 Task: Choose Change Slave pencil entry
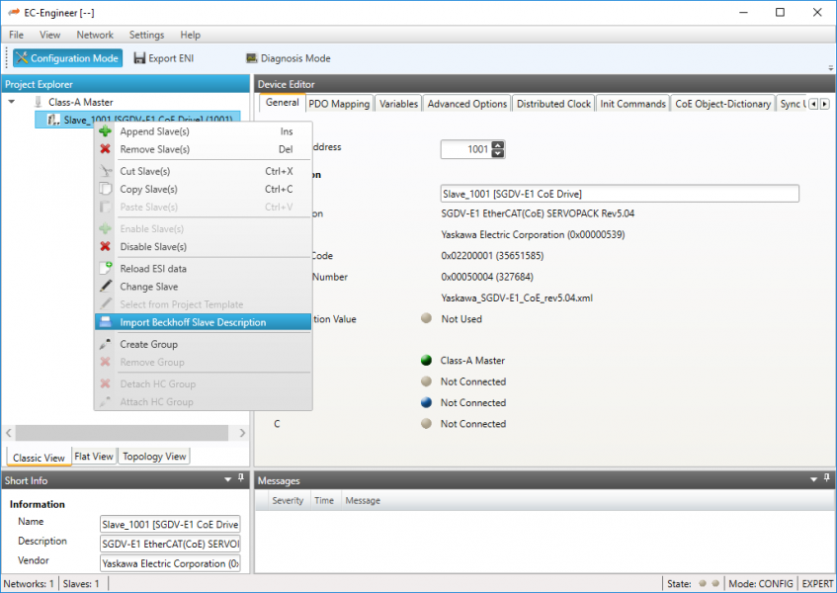148,287
